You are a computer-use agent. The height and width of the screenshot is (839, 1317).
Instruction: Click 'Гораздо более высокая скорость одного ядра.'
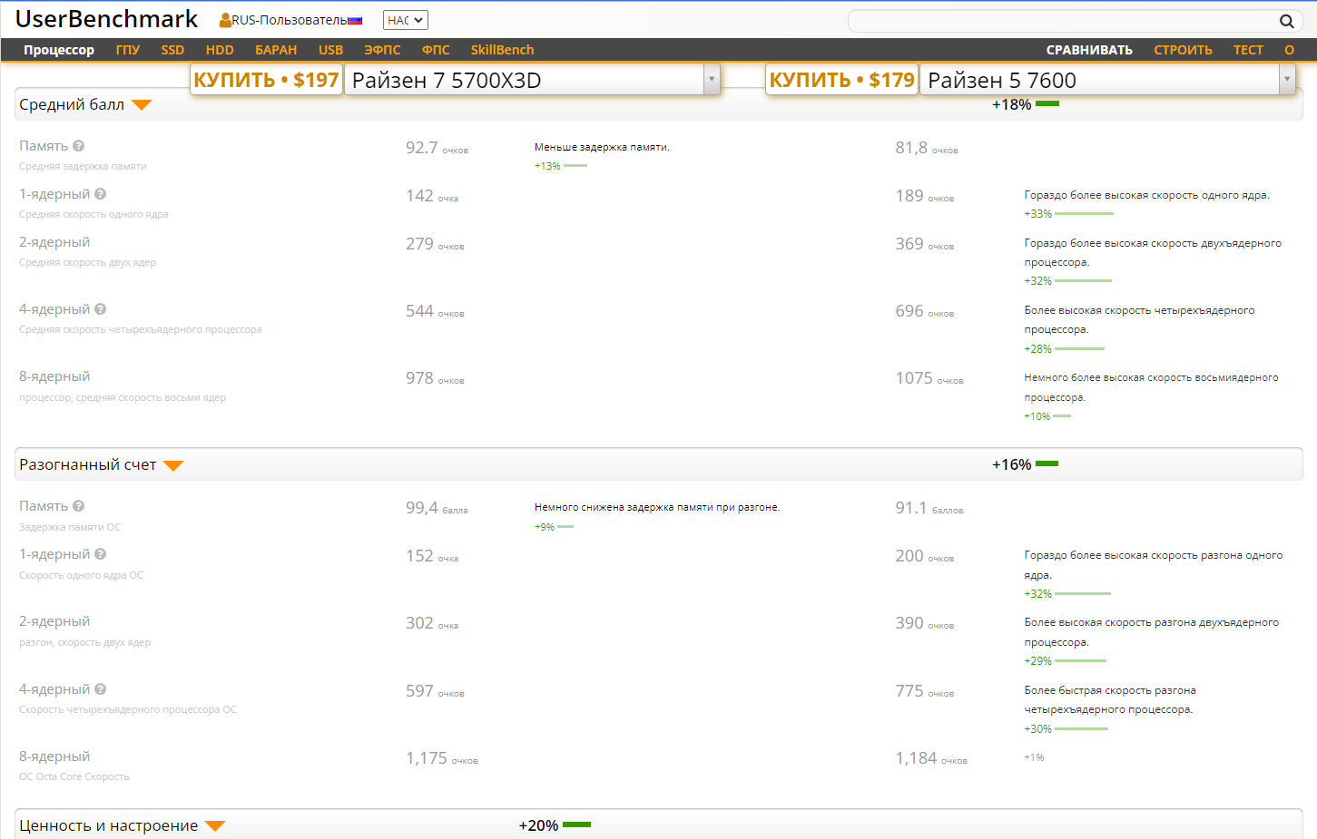coord(1147,195)
